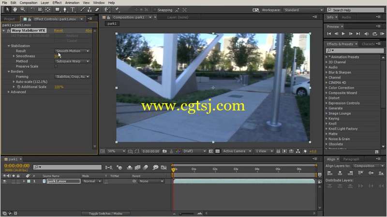This screenshot has width=387, height=217.
Task: Open the Framing dropdown
Action: pos(72,77)
